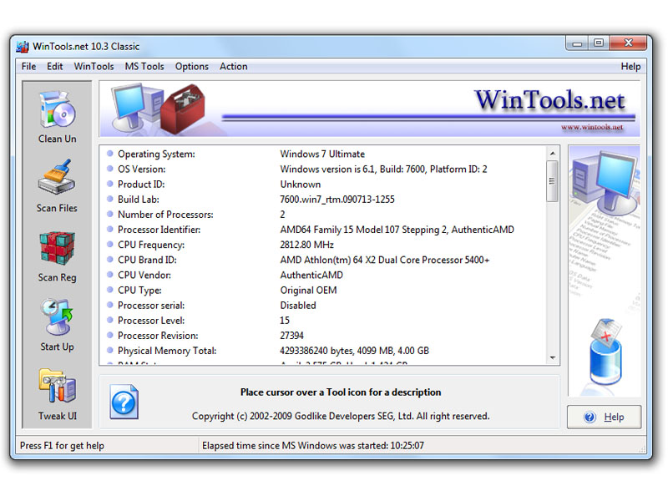Image resolution: width=668 pixels, height=501 pixels.
Task: Click the WinTools.net title bar app icon
Action: point(23,46)
